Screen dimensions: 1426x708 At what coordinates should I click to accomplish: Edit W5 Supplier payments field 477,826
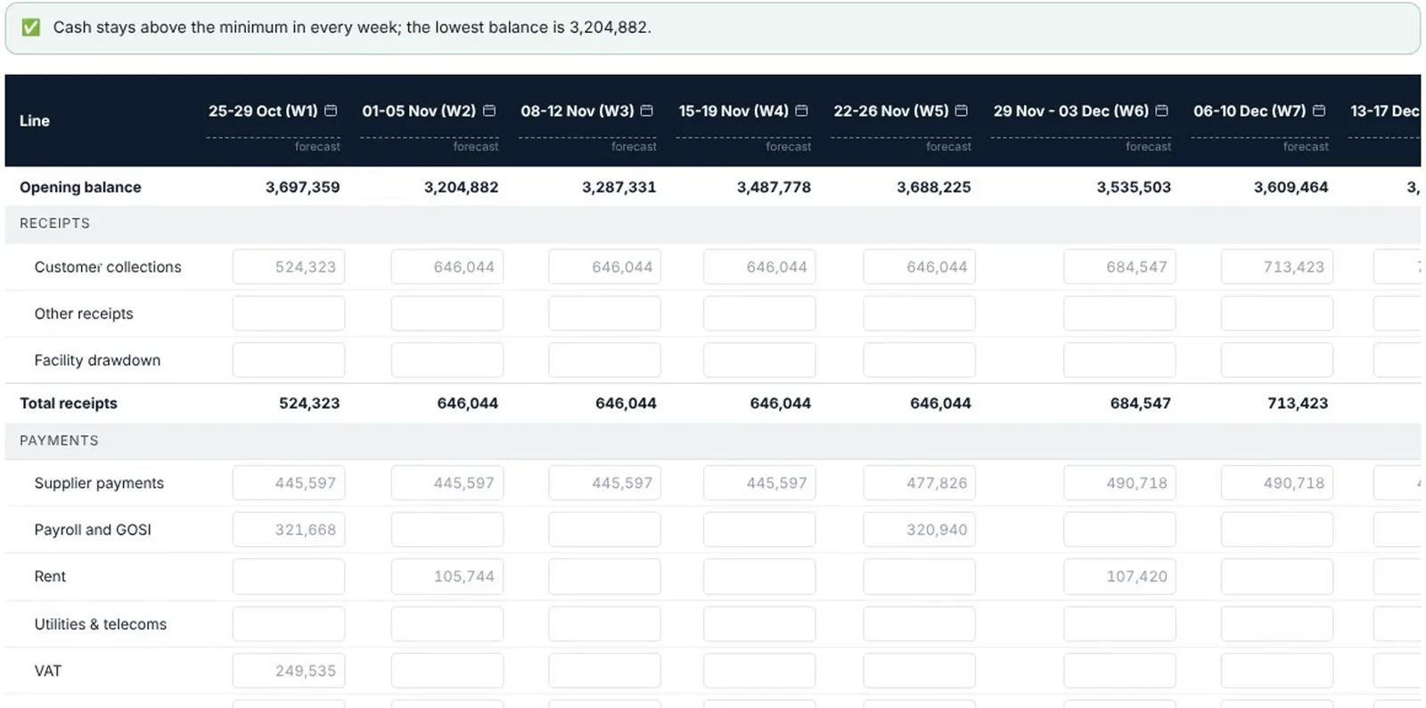click(919, 483)
